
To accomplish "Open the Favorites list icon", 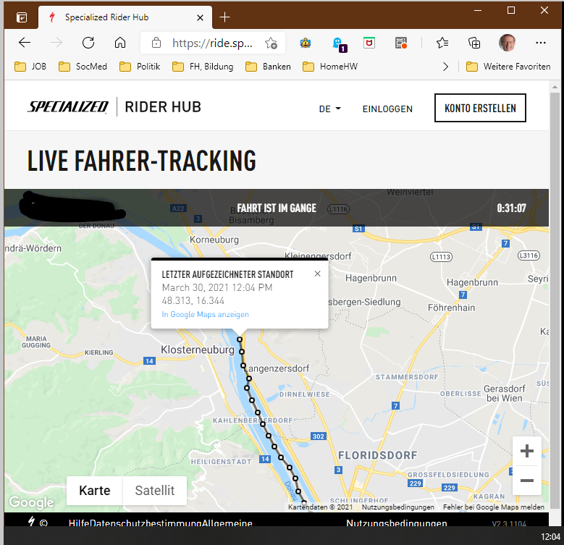I will click(442, 43).
